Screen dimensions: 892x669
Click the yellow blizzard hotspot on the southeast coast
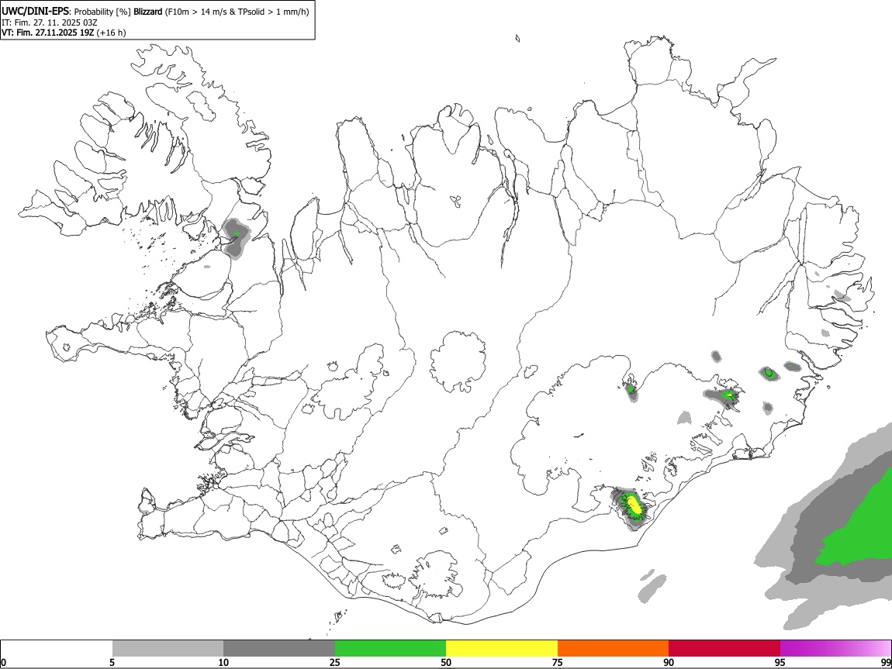pos(633,506)
